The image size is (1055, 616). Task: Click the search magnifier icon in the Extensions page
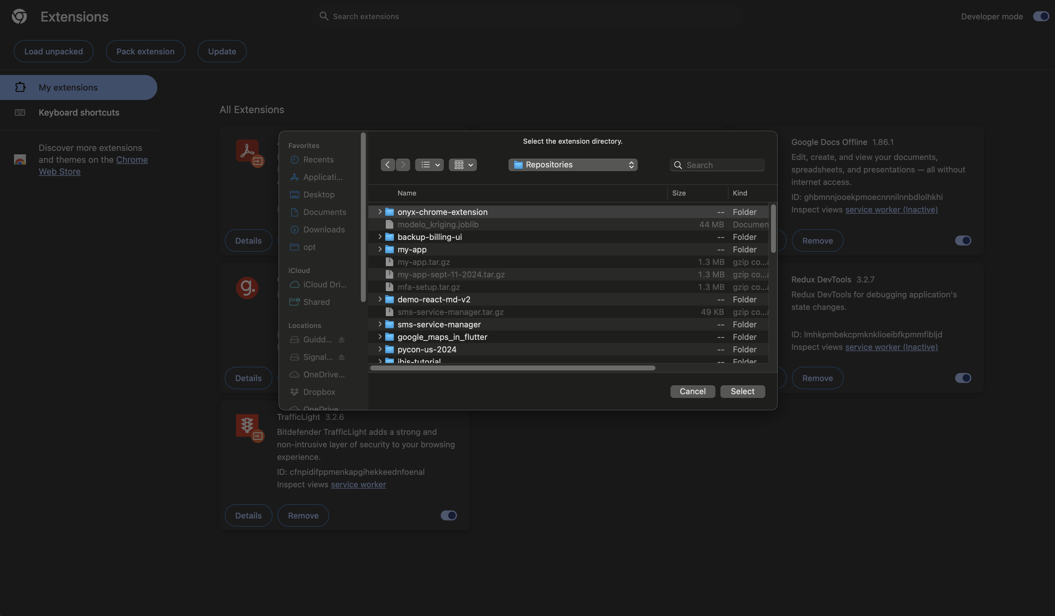[324, 16]
